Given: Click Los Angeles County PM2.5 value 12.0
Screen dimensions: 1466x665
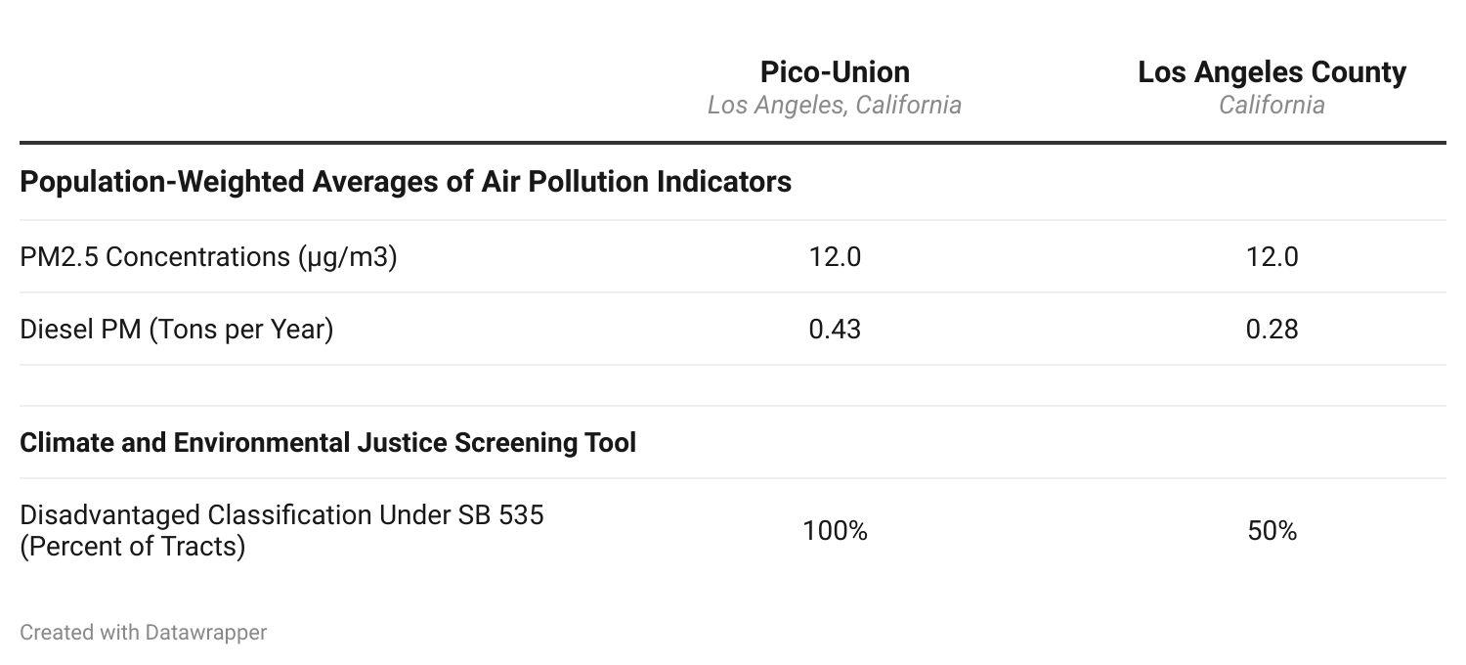Looking at the screenshot, I should (1272, 257).
